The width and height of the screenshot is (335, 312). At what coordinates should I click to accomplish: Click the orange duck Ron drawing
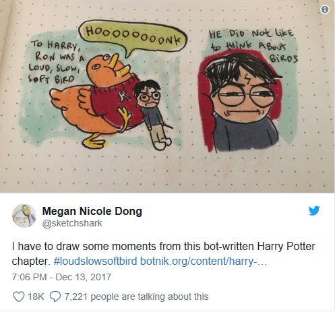pos(96,101)
